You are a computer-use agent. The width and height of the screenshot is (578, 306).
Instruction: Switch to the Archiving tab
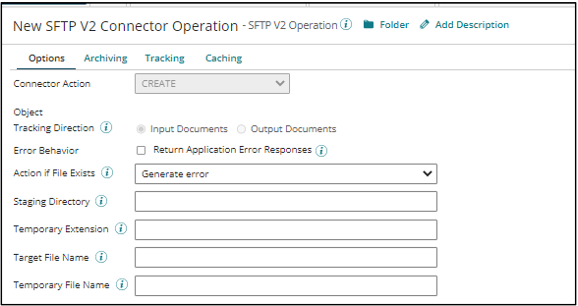pos(105,57)
